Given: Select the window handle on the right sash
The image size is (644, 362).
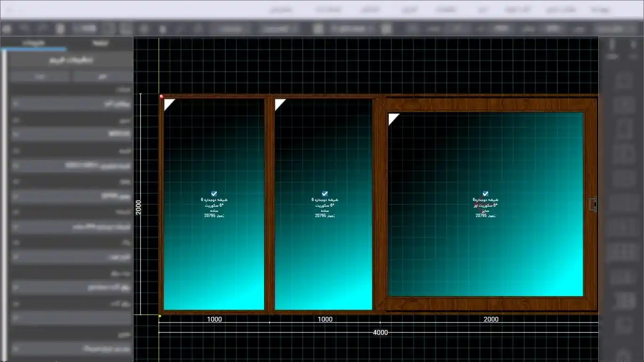Looking at the screenshot, I should 593,204.
